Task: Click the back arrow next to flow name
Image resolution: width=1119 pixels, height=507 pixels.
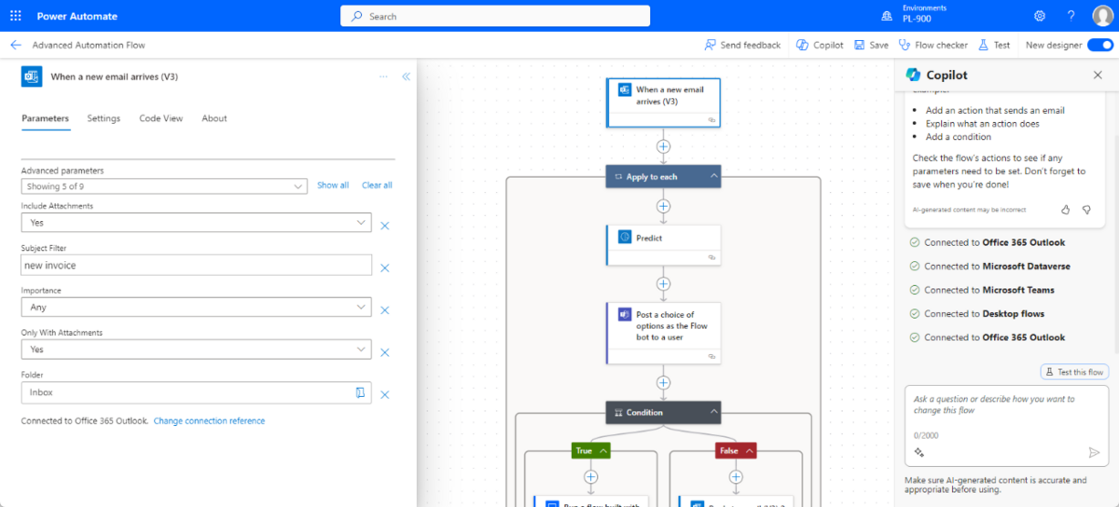Action: 15,45
